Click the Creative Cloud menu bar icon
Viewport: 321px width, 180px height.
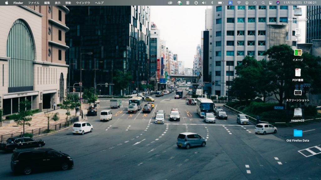tap(170, 3)
